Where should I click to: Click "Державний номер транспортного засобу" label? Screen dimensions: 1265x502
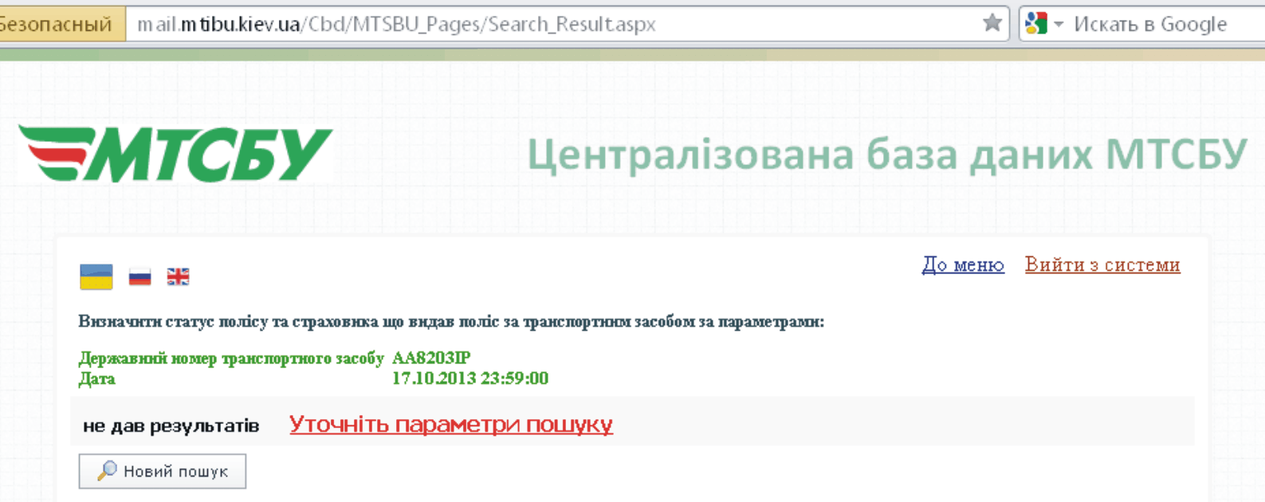tap(231, 359)
